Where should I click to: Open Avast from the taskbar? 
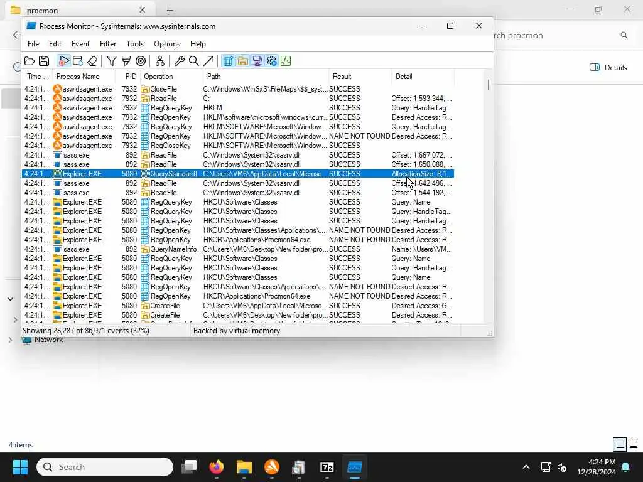click(271, 467)
